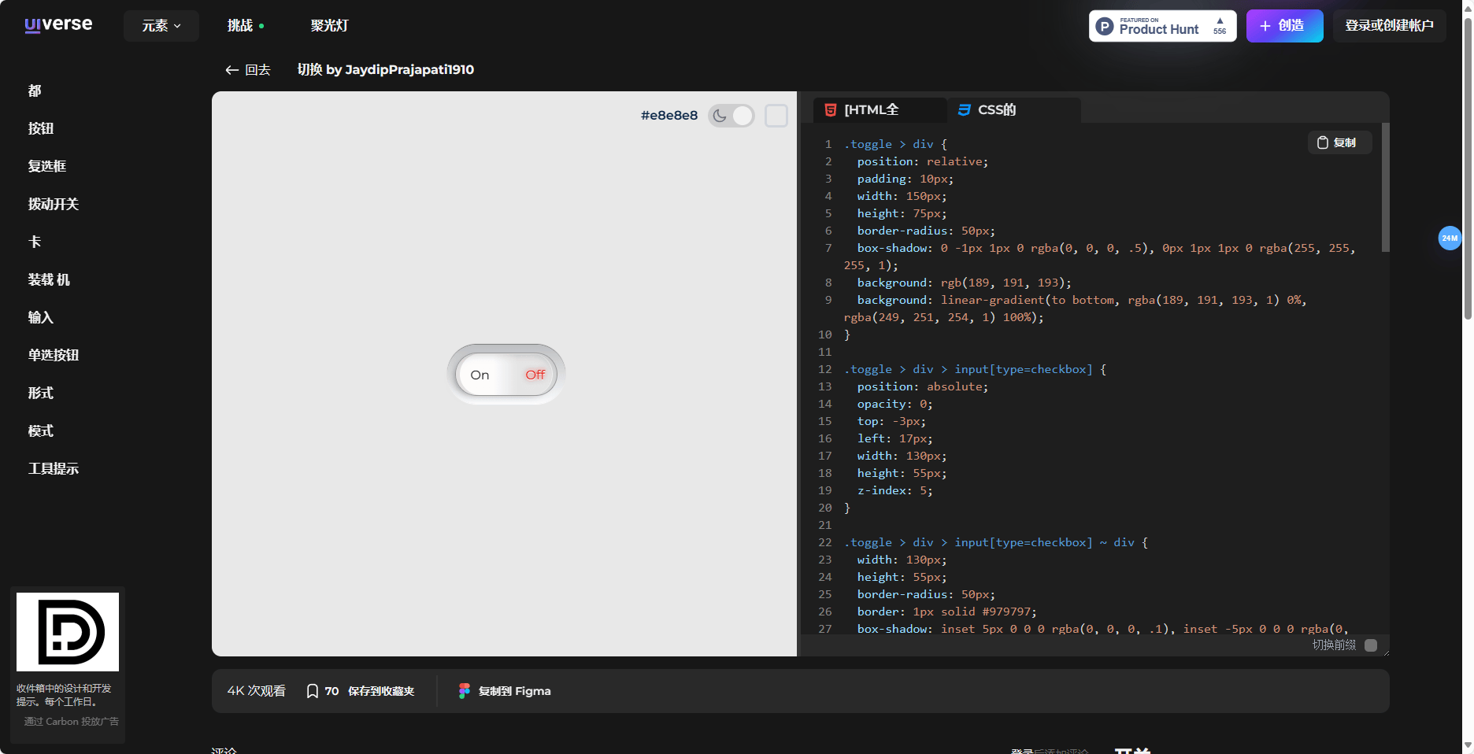Click the code editor vertical scrollbar
The image size is (1474, 754).
tap(1385, 189)
